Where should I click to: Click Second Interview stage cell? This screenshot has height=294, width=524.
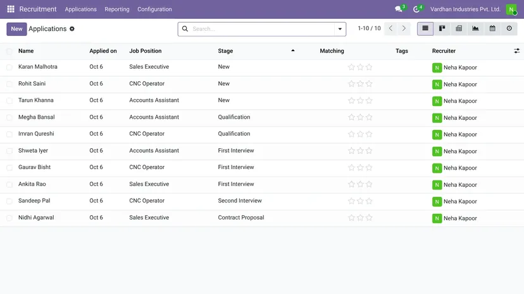[240, 201]
